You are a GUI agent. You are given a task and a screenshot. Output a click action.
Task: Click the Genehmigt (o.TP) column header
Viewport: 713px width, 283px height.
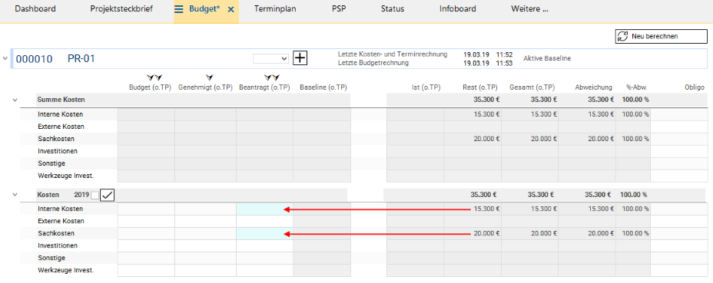coord(207,87)
